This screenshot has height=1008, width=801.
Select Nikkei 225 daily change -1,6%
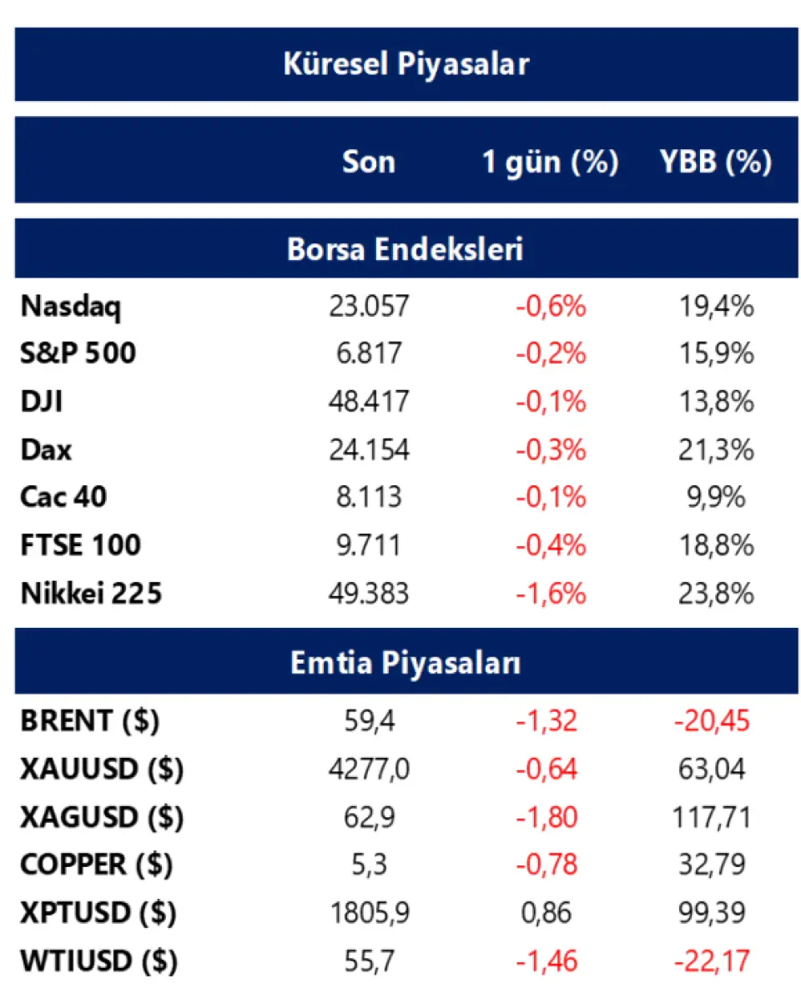(551, 594)
